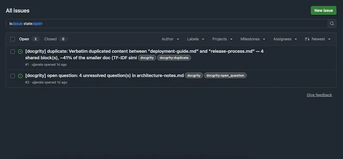Select checkbox for the duplicate issue #1
343x159 pixels.
13,52
